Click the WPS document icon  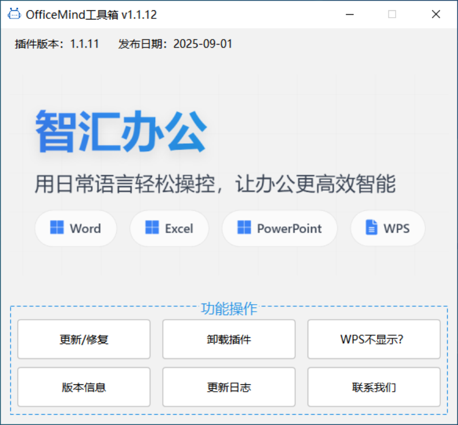[x=371, y=228]
